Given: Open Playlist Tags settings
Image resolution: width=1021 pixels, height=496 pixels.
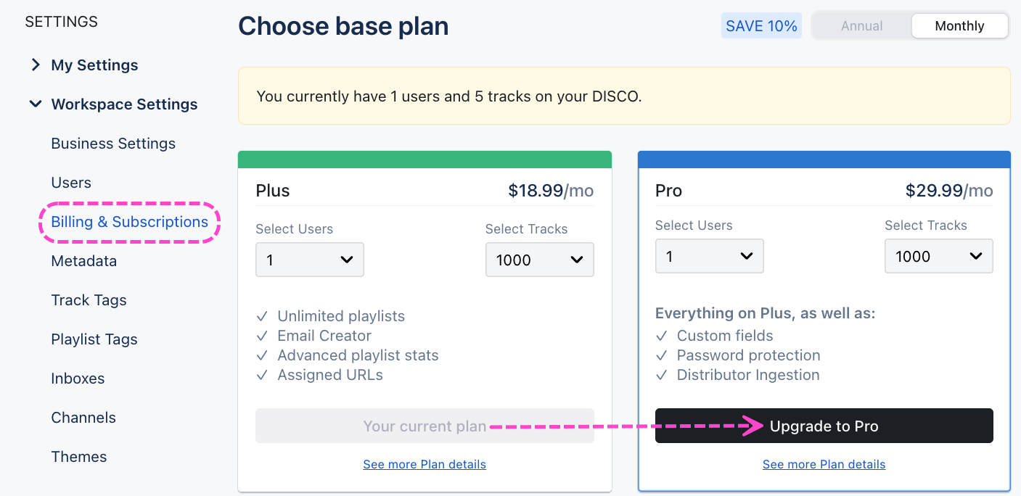Looking at the screenshot, I should [94, 339].
